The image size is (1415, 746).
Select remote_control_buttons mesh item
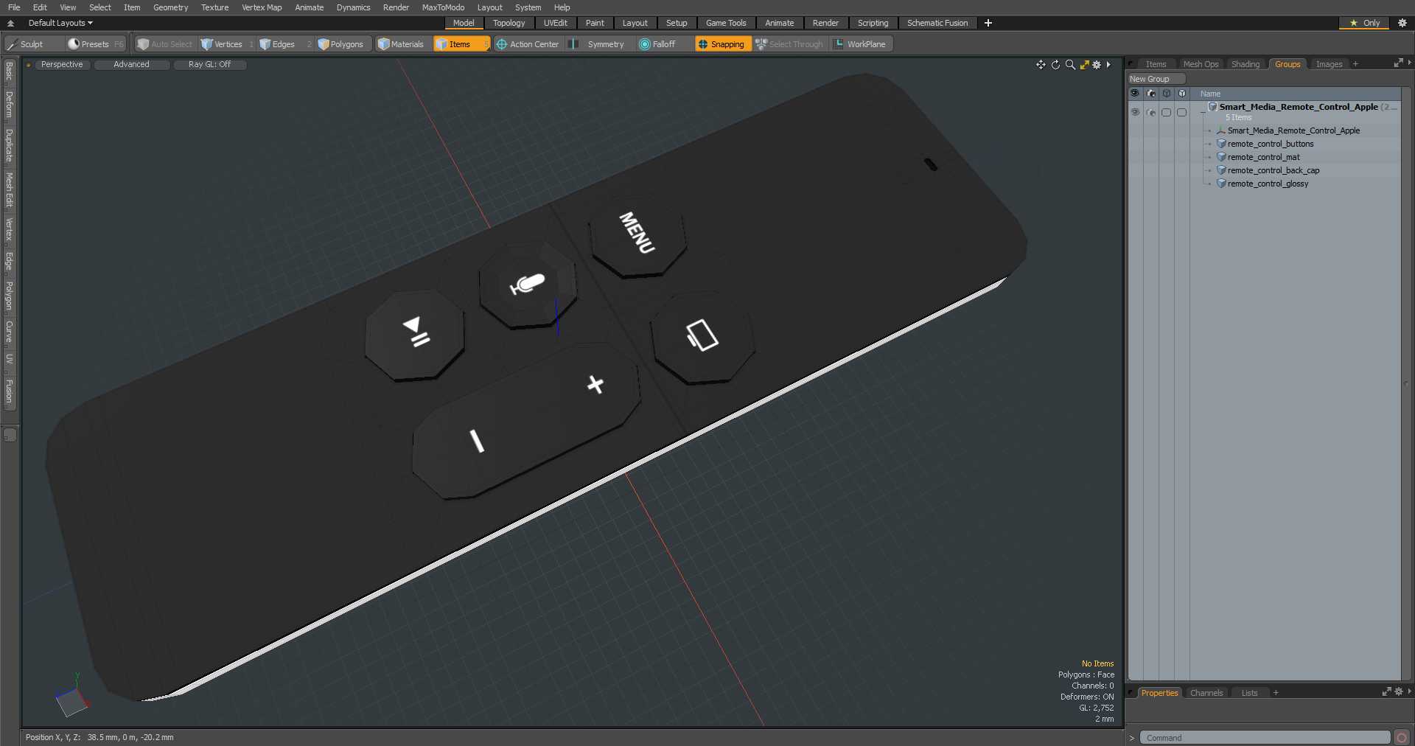[1271, 144]
